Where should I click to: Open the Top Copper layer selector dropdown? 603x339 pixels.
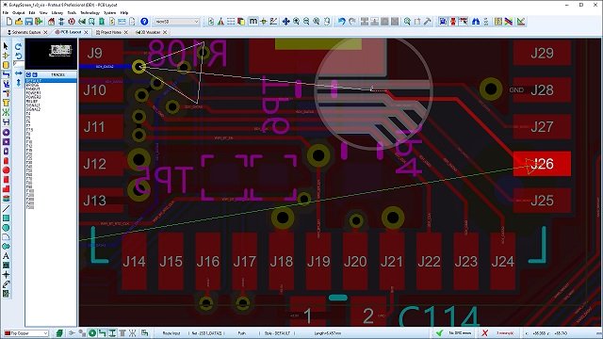coord(26,333)
